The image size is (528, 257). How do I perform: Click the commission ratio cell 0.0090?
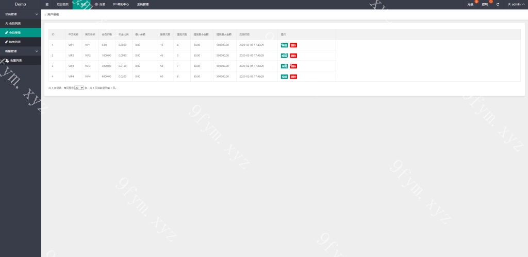[123, 56]
